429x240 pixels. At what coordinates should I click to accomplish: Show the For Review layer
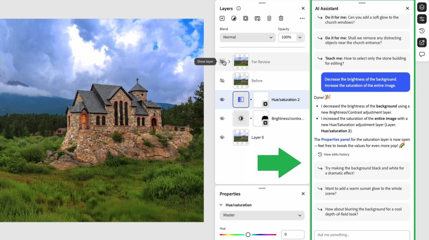coord(222,62)
